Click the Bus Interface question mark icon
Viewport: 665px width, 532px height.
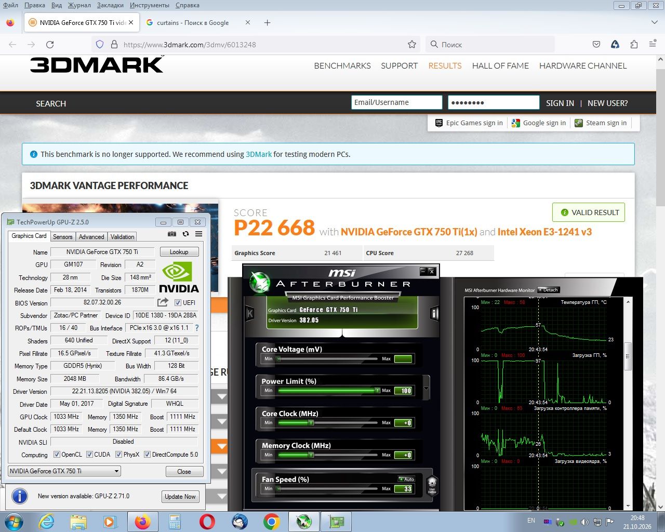click(197, 328)
